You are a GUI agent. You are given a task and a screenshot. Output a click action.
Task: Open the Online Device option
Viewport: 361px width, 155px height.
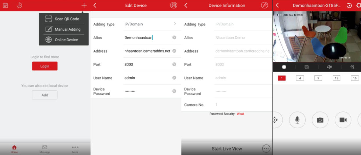[x=64, y=40]
